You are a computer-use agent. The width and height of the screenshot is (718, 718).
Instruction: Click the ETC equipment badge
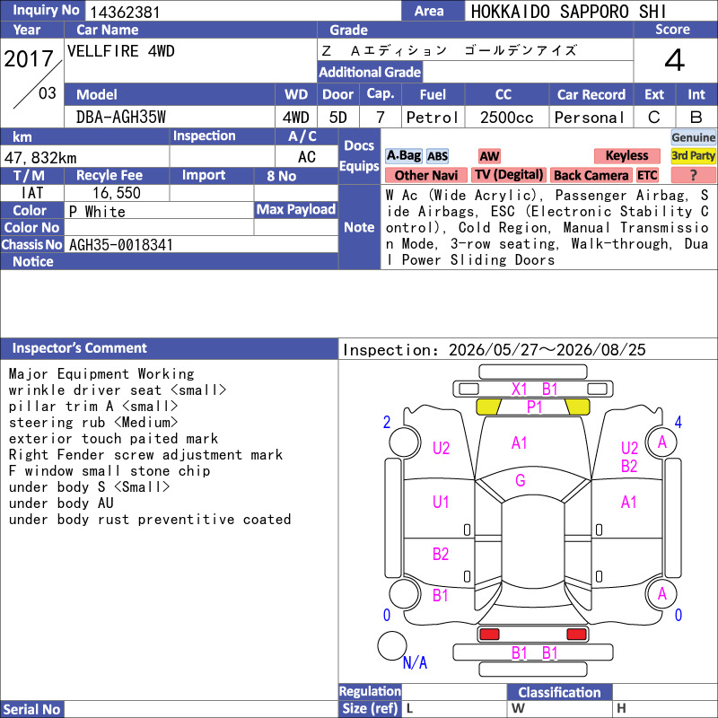point(647,175)
